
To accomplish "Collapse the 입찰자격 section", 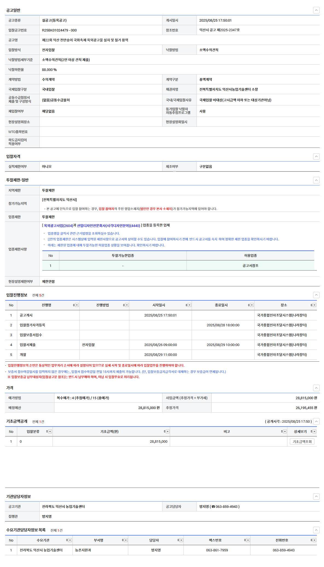I will point(316,156).
